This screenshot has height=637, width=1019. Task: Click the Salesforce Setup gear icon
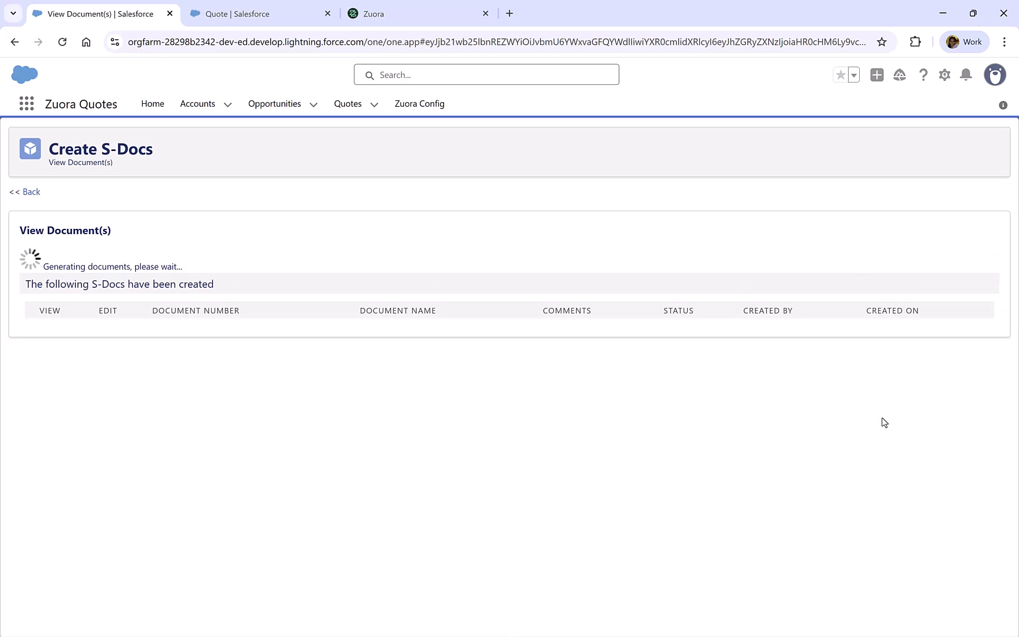click(x=944, y=75)
